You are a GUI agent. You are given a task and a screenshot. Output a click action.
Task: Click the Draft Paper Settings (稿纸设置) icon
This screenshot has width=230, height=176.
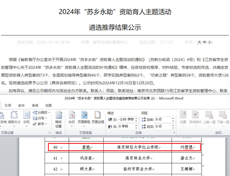[58, 118]
